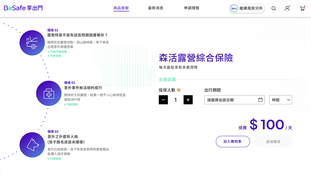Open the search magnifier icon
This screenshot has width=311, height=175.
(274, 8)
